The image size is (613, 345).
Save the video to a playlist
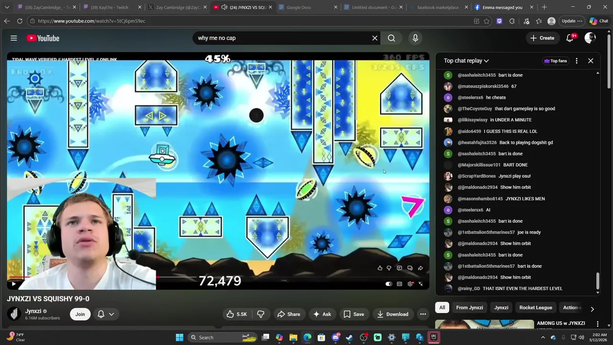coord(354,314)
